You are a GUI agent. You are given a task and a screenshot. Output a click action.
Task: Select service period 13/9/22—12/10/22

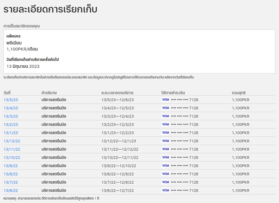click(x=119, y=166)
